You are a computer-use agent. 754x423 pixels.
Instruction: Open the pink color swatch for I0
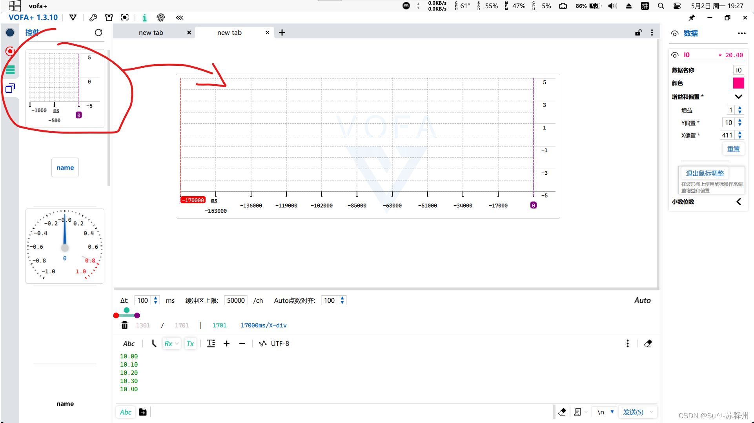(x=738, y=83)
